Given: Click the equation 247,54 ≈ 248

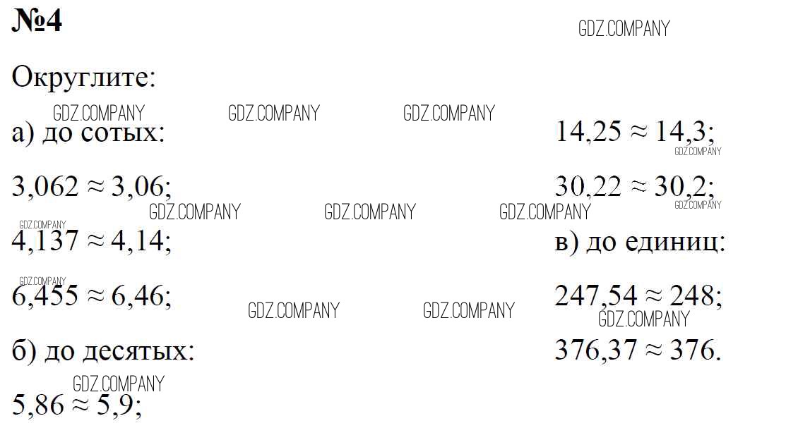Looking at the screenshot, I should (638, 295).
